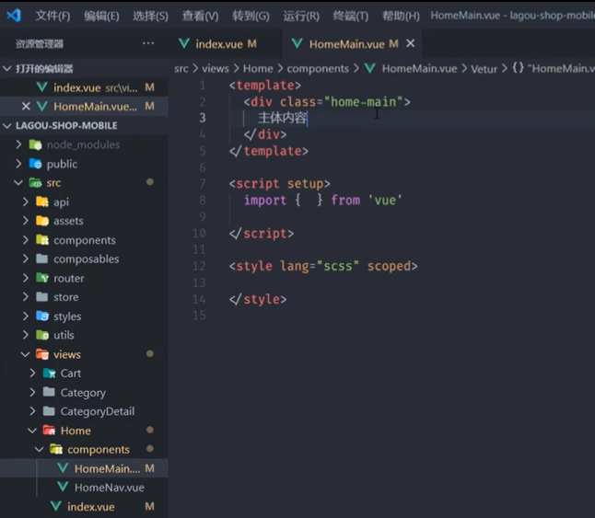595x518 pixels.
Task: Open the 转到(G) menu
Action: tap(251, 16)
